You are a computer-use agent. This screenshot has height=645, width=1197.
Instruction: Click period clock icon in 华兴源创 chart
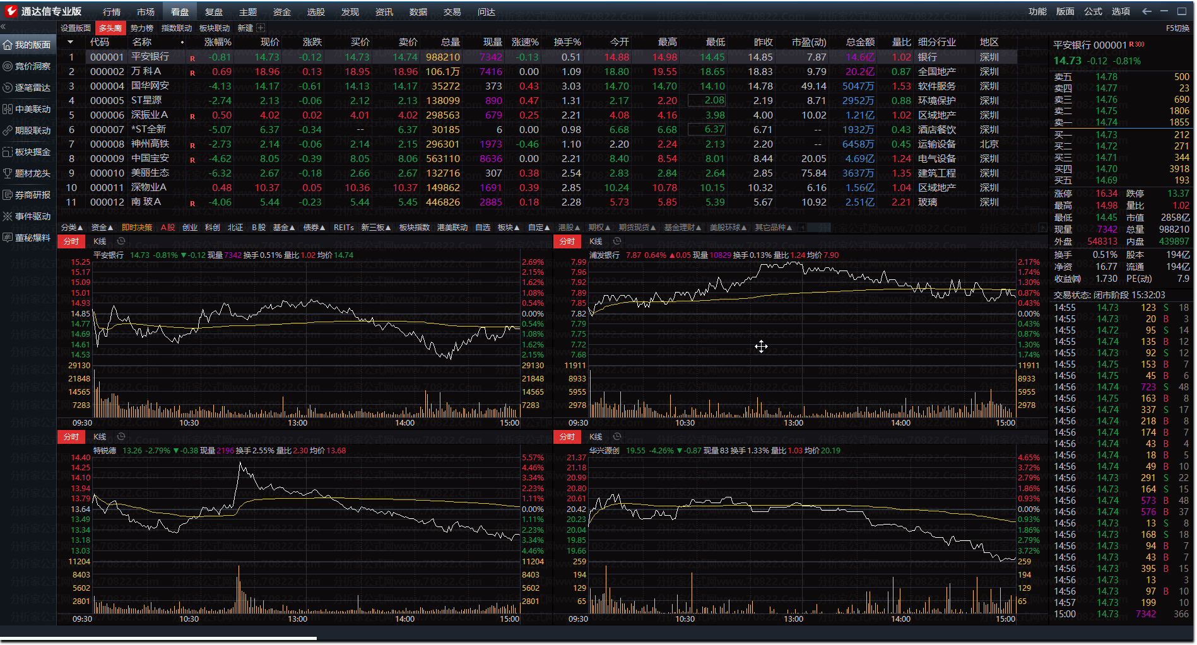coord(617,436)
